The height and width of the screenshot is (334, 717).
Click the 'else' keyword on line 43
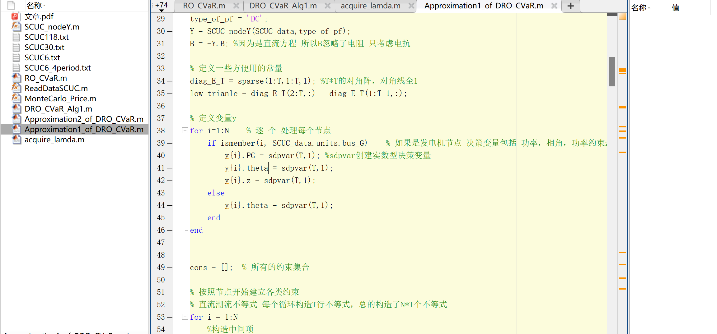216,193
